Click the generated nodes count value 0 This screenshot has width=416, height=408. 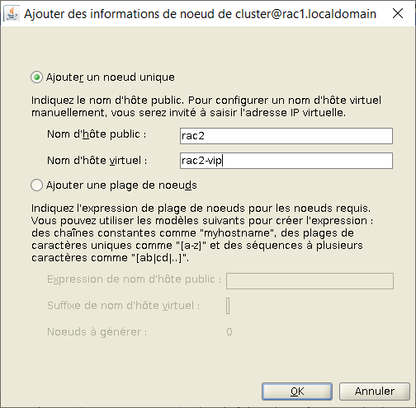(x=229, y=332)
